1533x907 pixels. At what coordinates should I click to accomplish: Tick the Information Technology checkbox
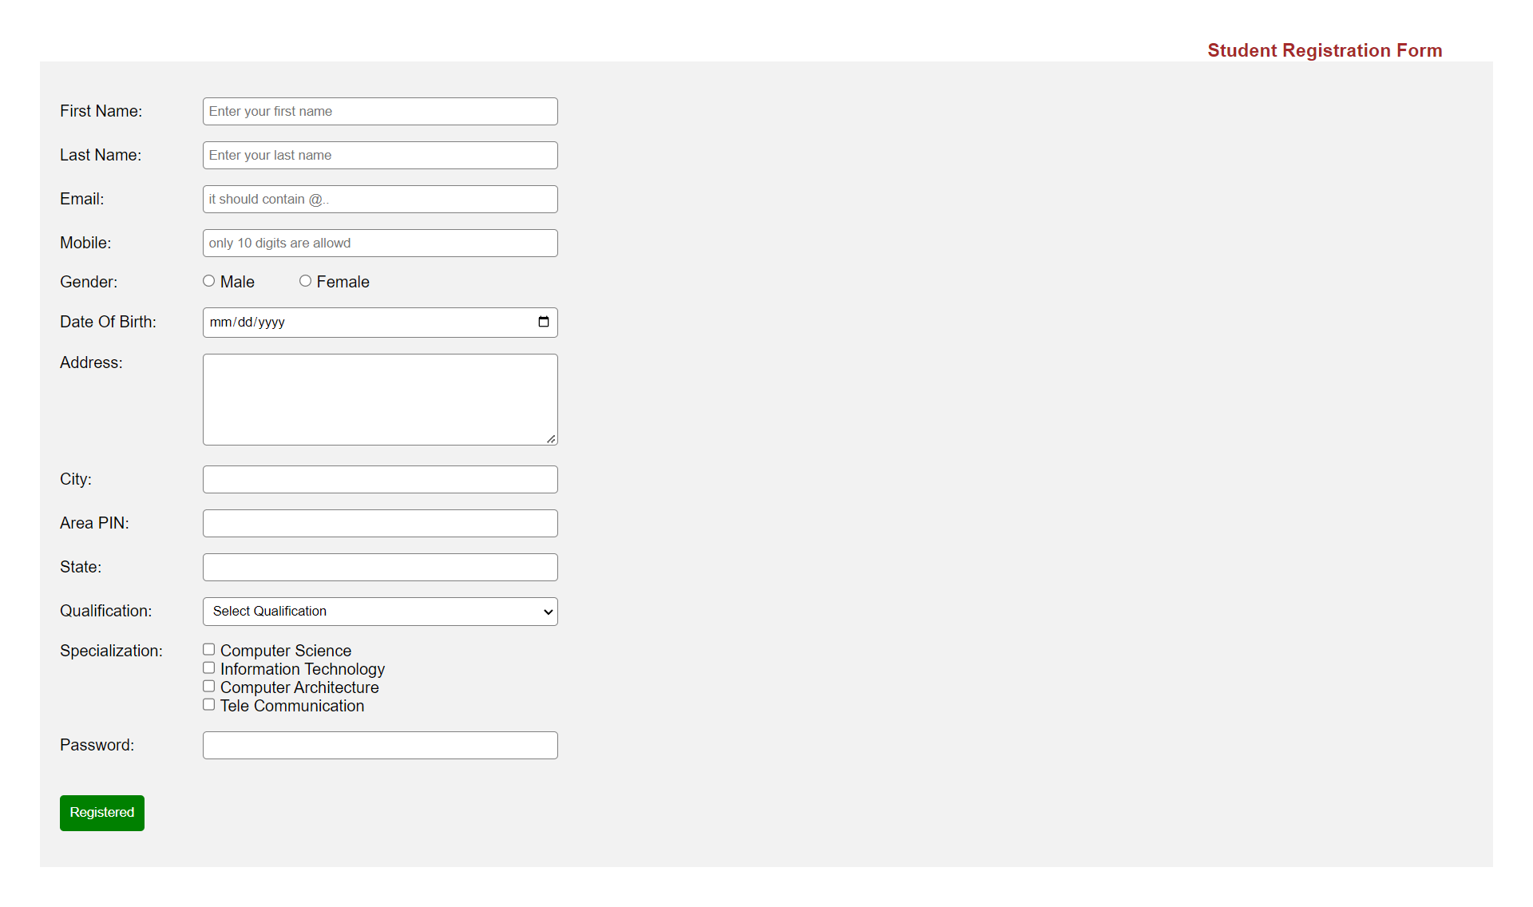click(x=209, y=668)
